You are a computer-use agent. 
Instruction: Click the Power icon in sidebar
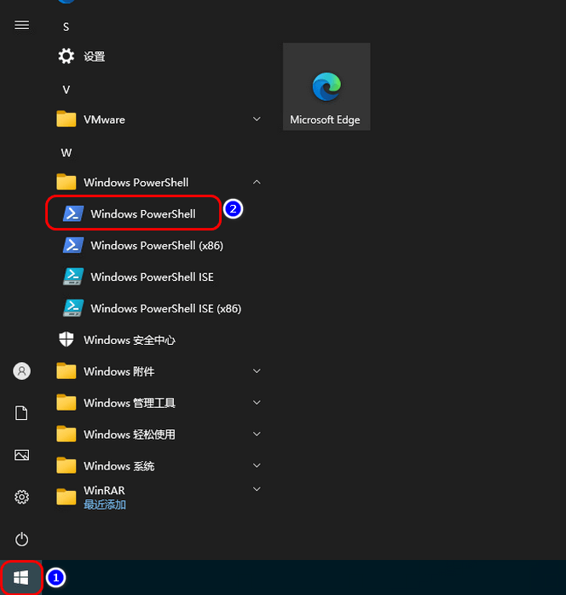(x=22, y=539)
